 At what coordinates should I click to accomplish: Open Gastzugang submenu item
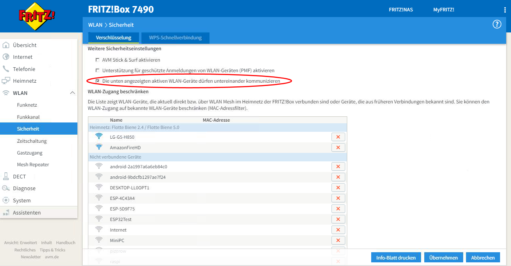(30, 153)
